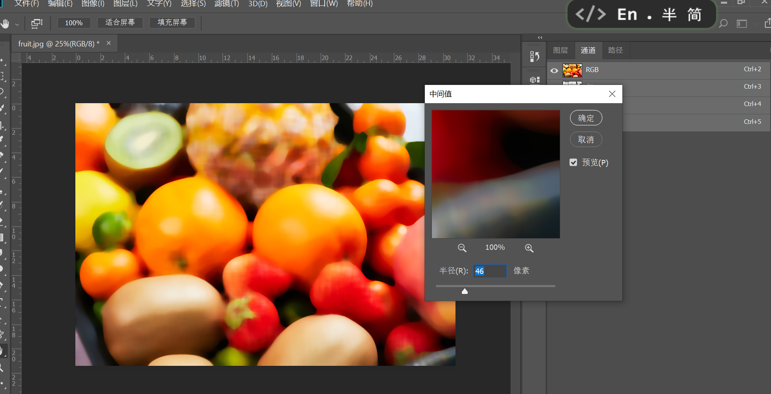Close the 中间值 dialog with X
Viewport: 771px width, 394px height.
tap(612, 94)
